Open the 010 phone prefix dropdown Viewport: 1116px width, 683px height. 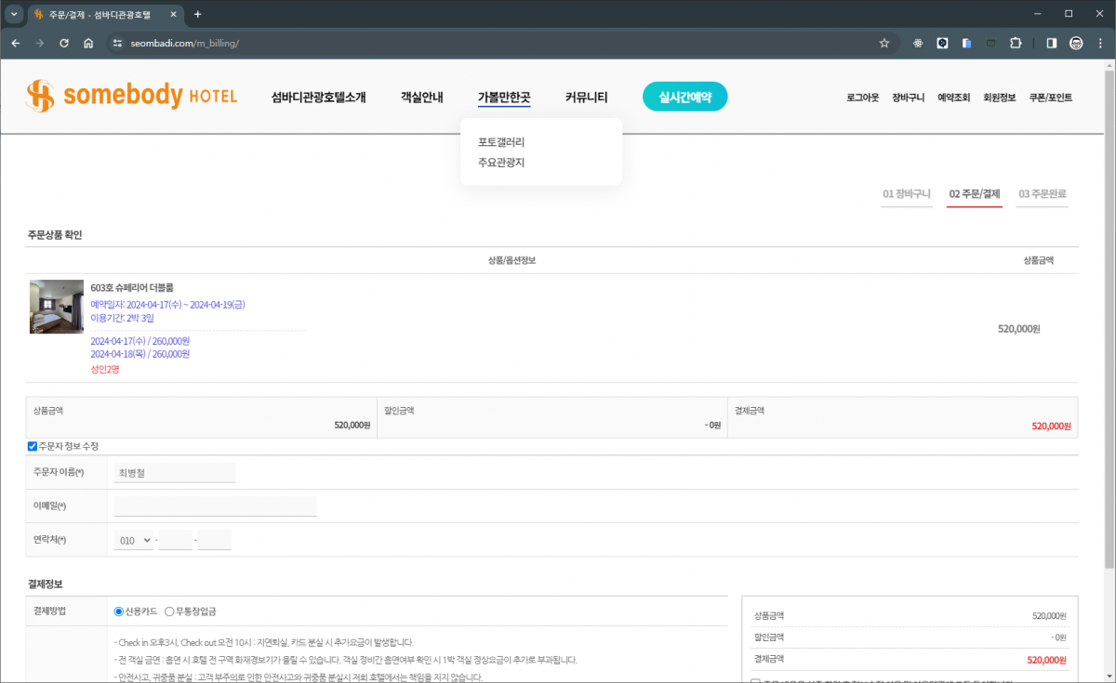pyautogui.click(x=134, y=540)
